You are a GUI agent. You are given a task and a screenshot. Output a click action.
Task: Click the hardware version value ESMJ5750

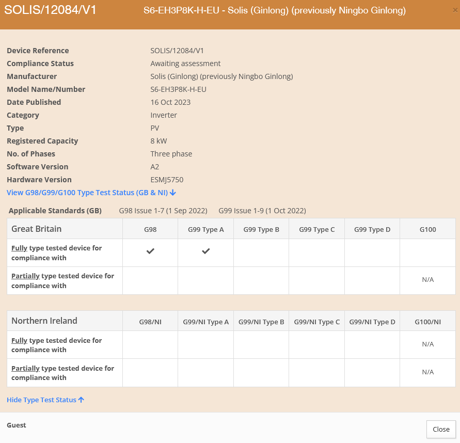click(167, 180)
